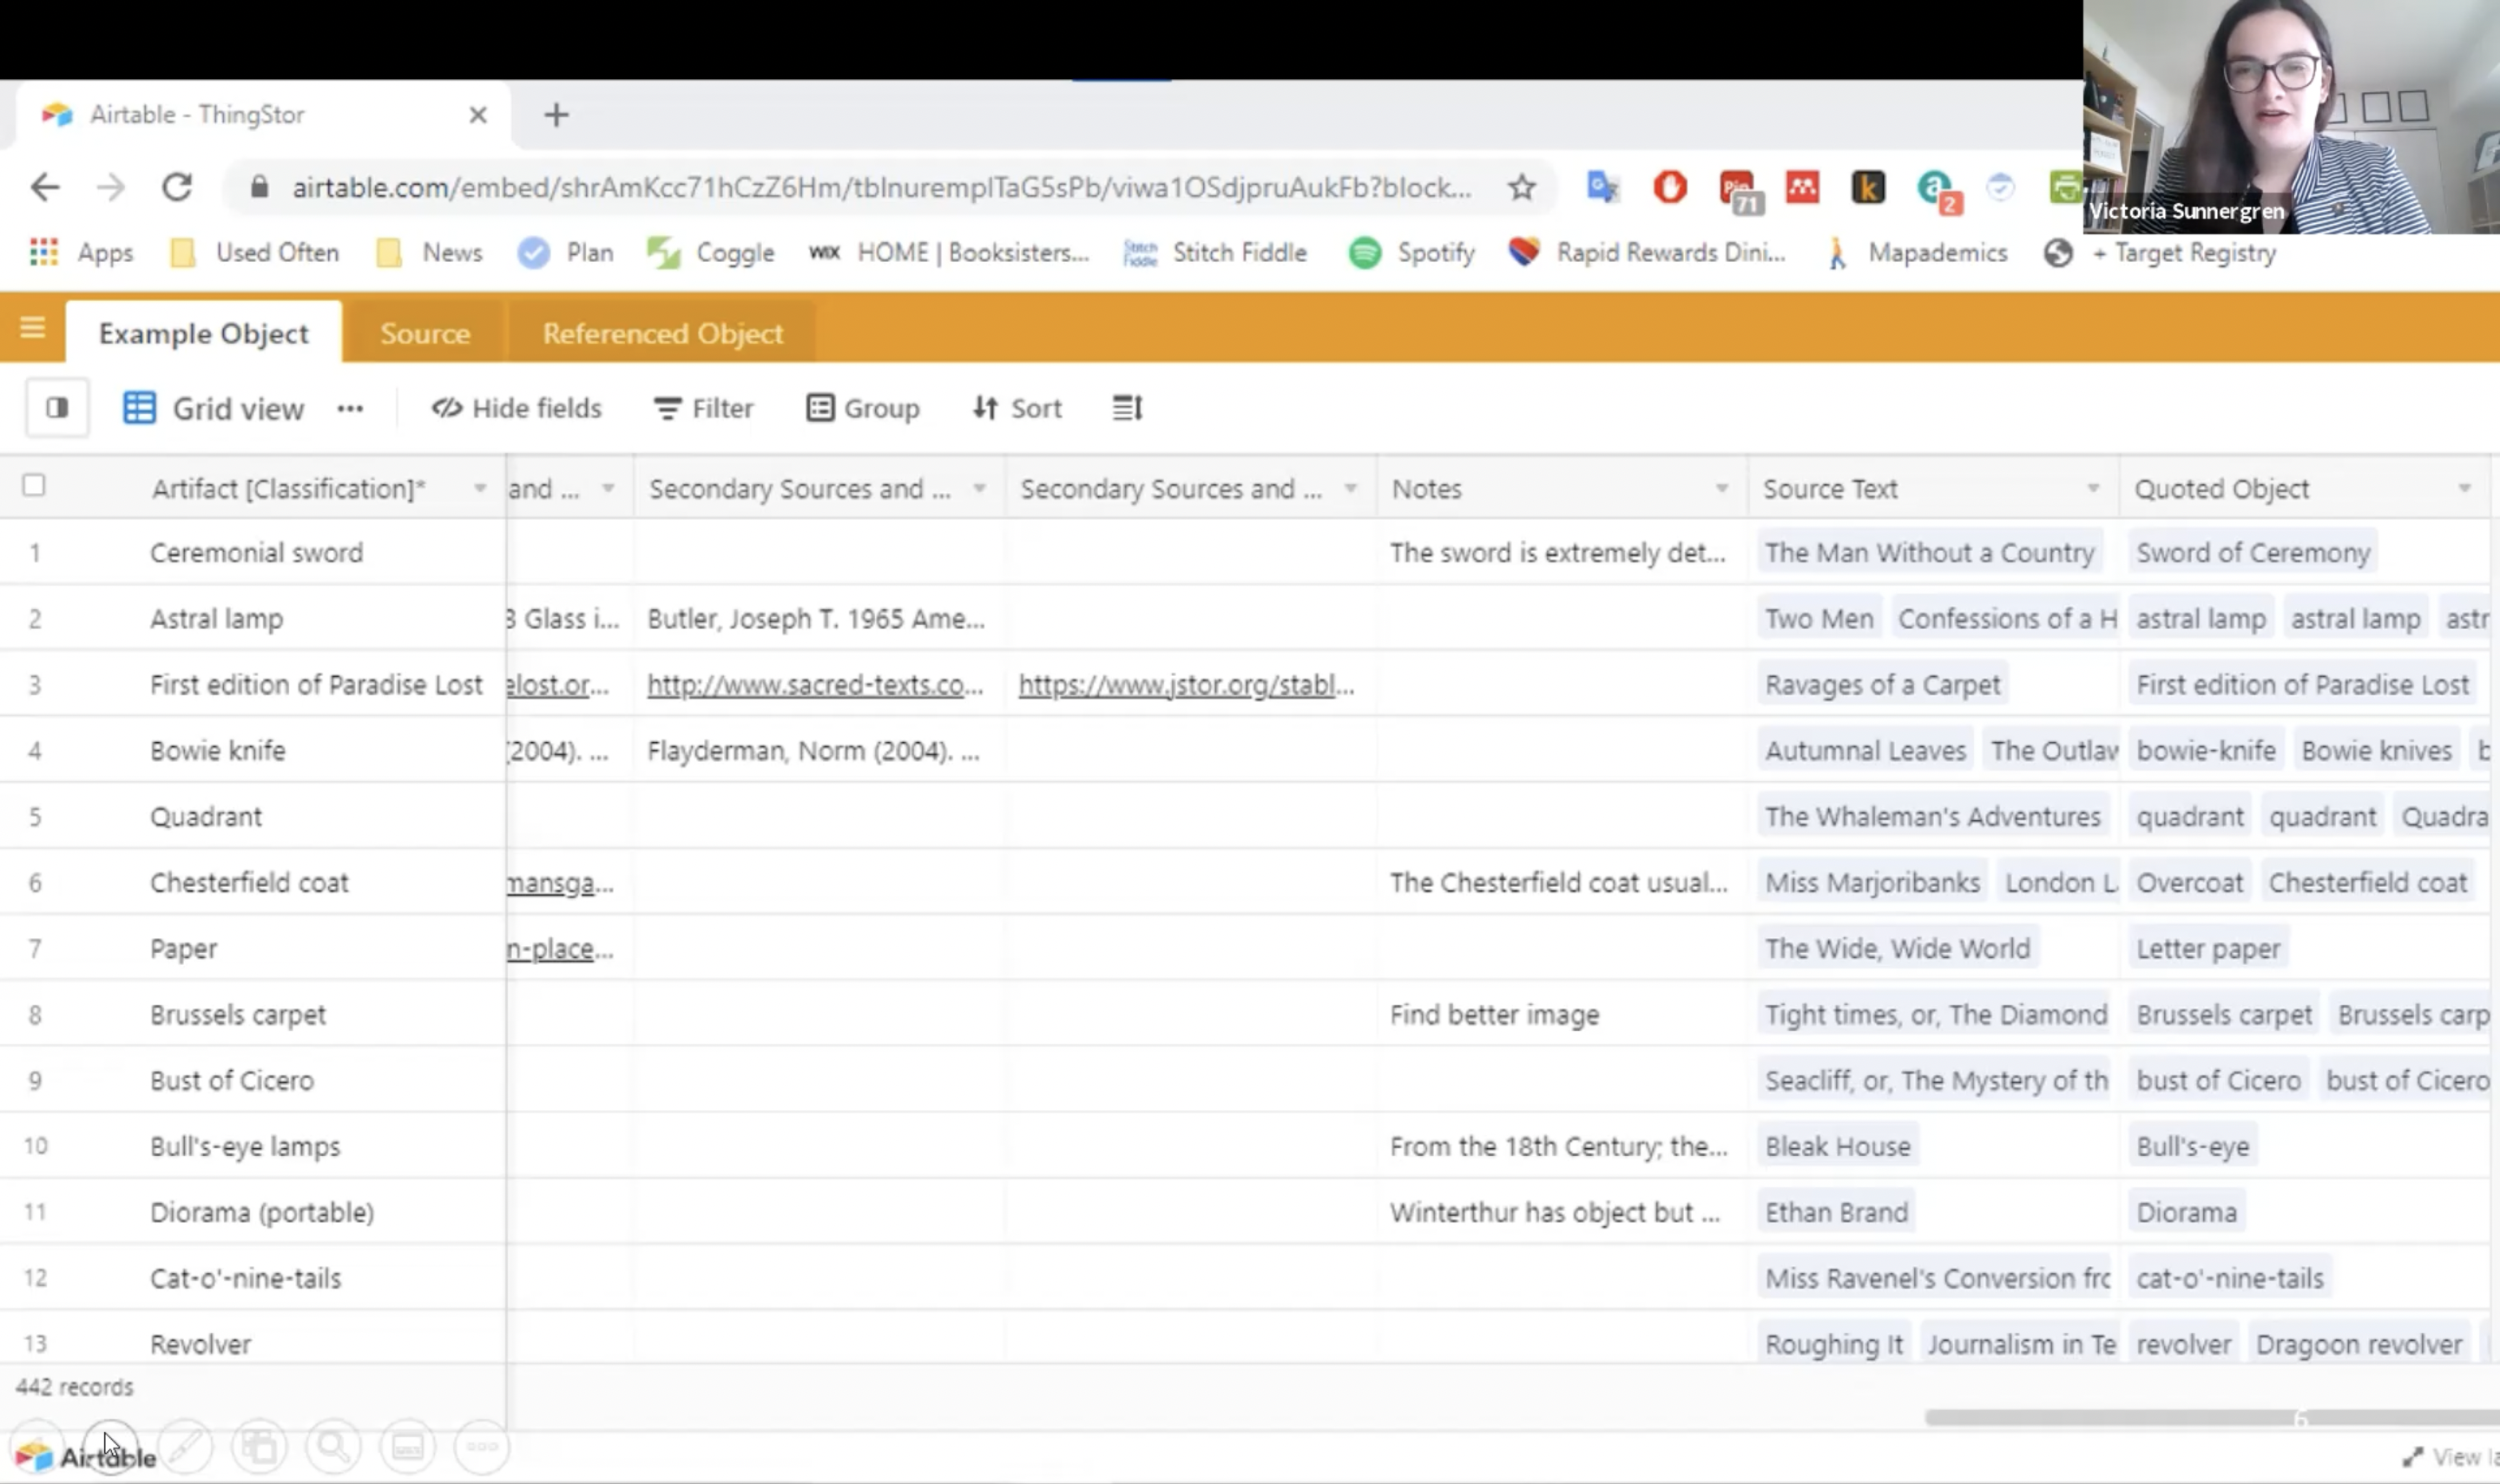Click the Hide fields button
The height and width of the screenshot is (1484, 2500).
(517, 408)
